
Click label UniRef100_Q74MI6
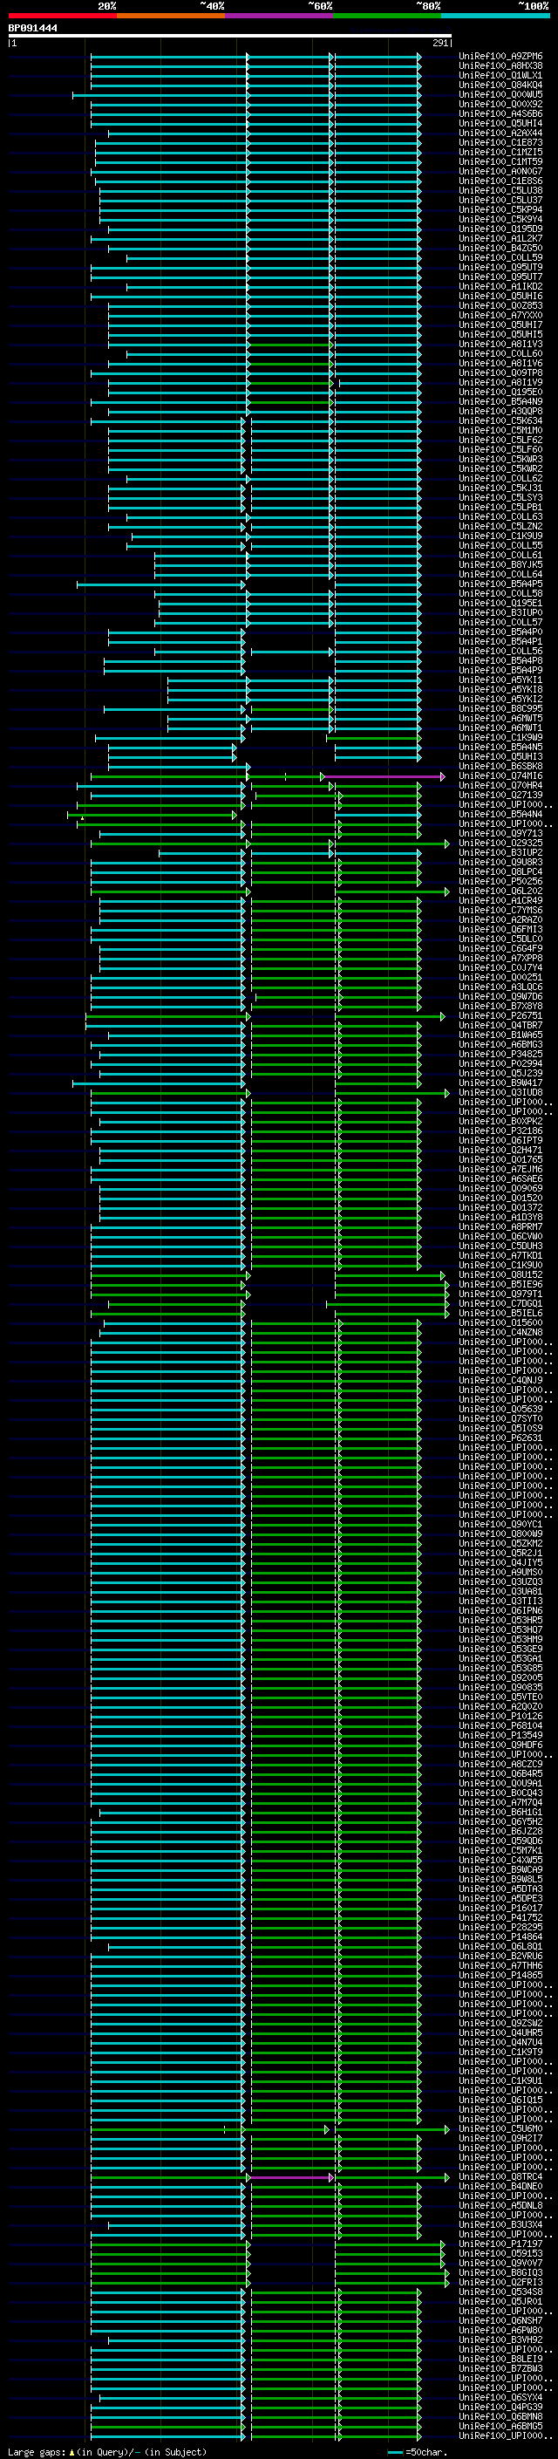[x=500, y=776]
